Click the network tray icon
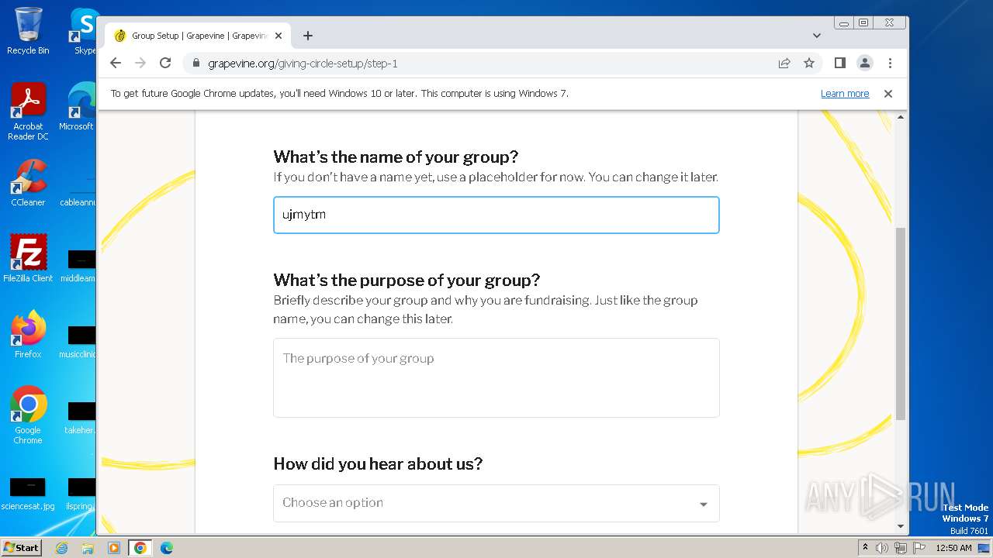The image size is (993, 558). point(901,548)
